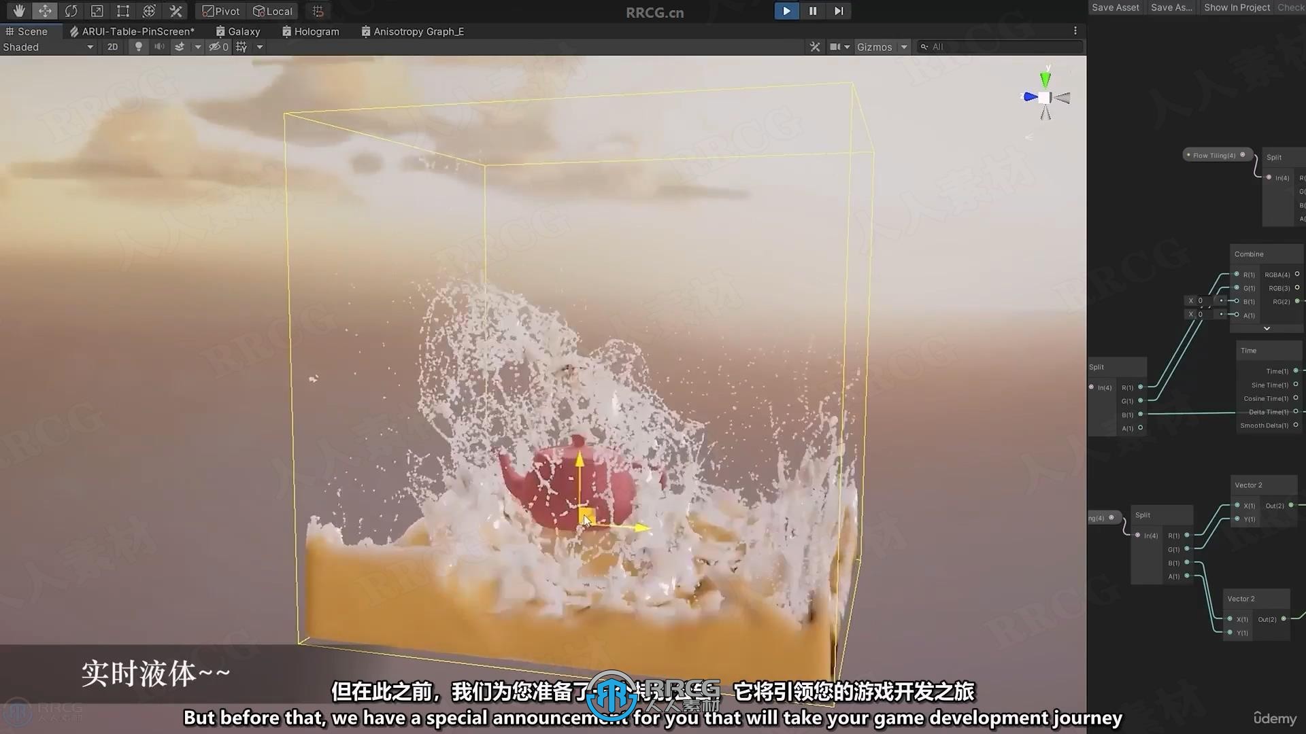Select the Scale tool
1306x734 pixels.
point(97,11)
